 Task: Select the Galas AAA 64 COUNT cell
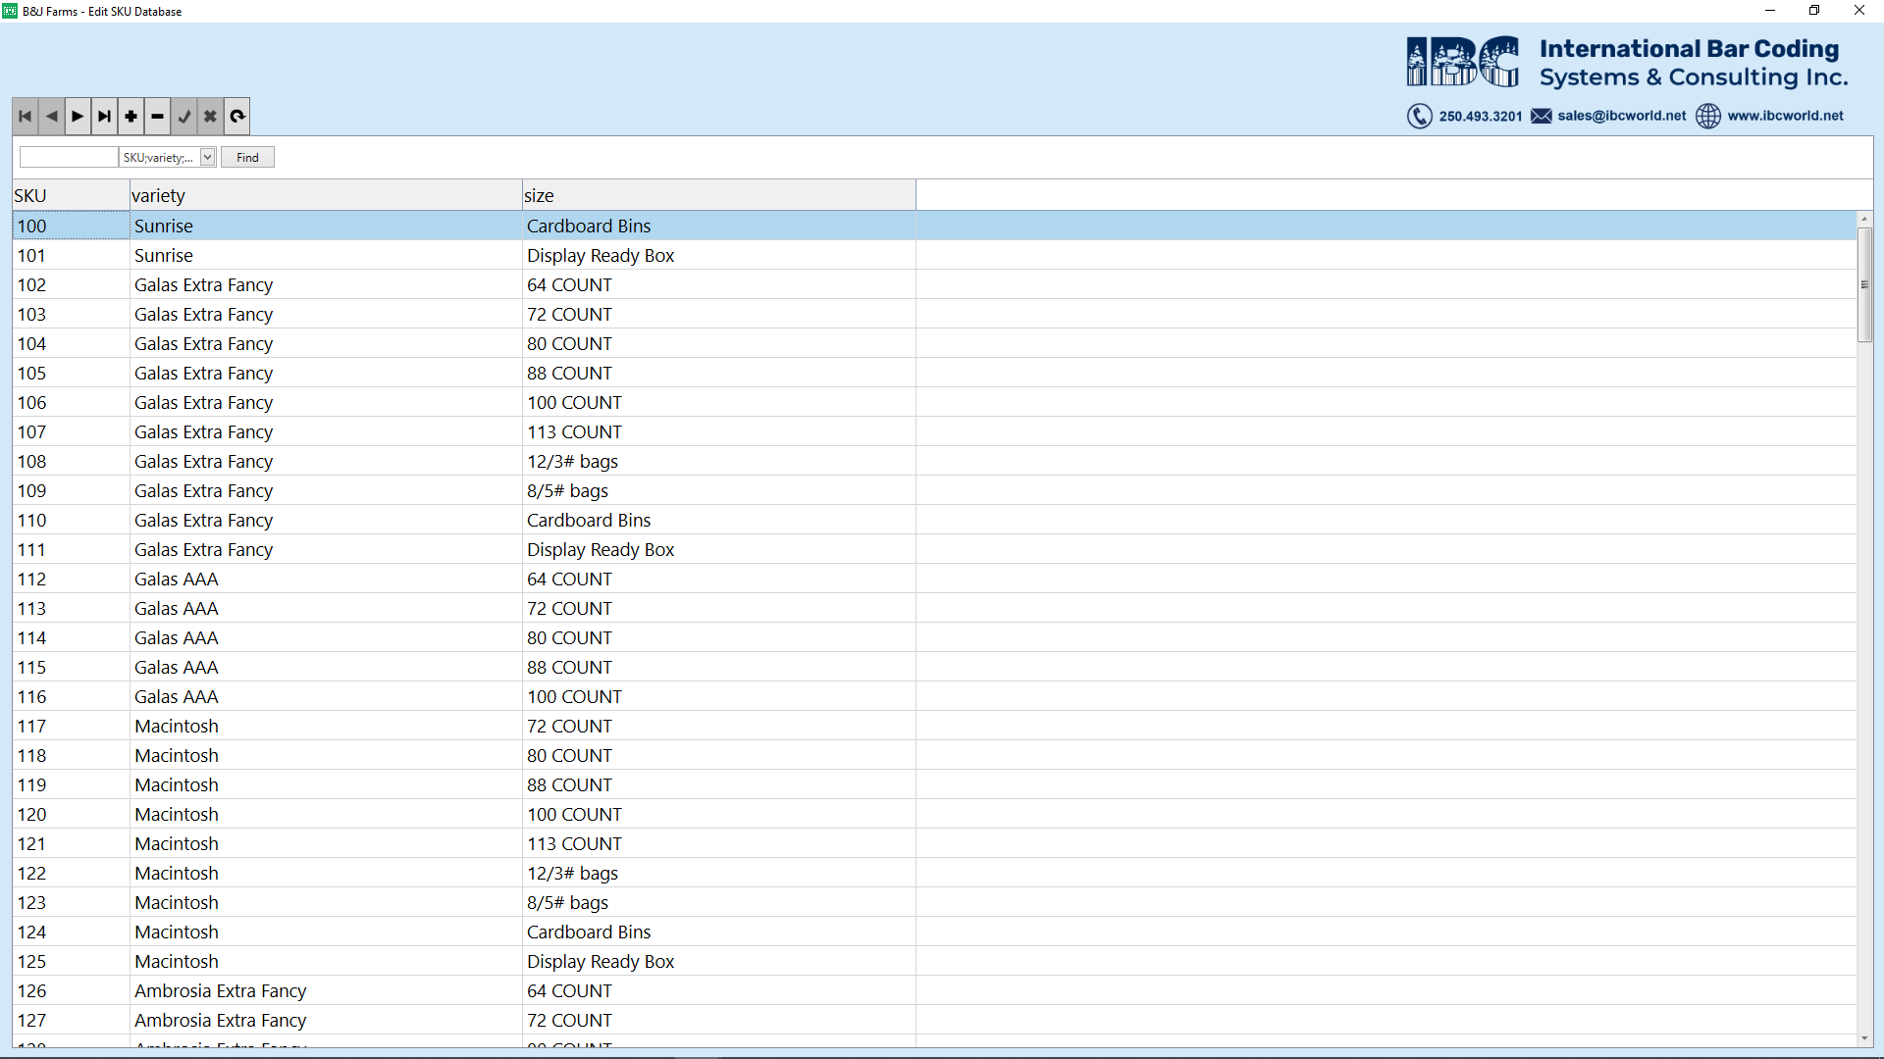point(569,580)
